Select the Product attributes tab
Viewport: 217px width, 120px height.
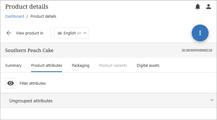click(x=47, y=65)
